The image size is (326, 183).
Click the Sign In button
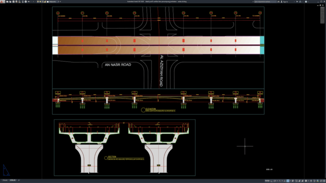pyautogui.click(x=285, y=2)
